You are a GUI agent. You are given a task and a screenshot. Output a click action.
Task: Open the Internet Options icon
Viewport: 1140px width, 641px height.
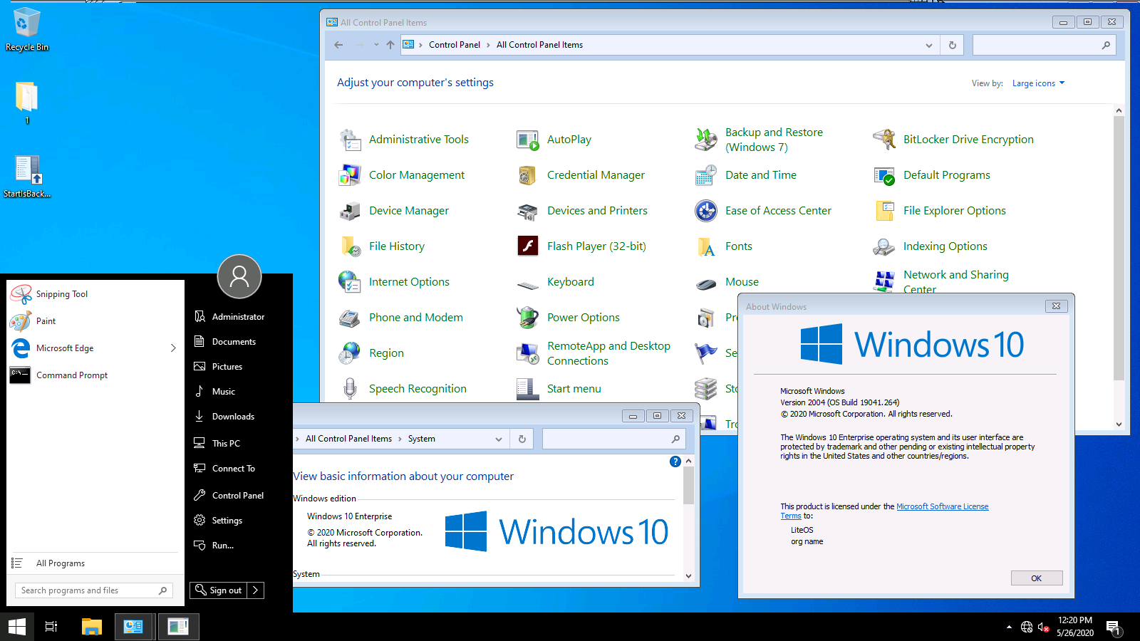pos(350,282)
